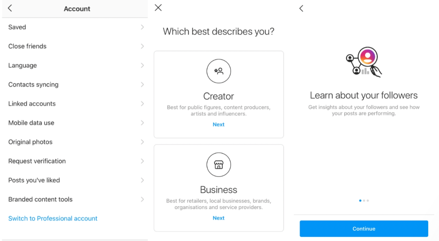
Task: Tap first blue page indicator dot
Action: [x=360, y=200]
